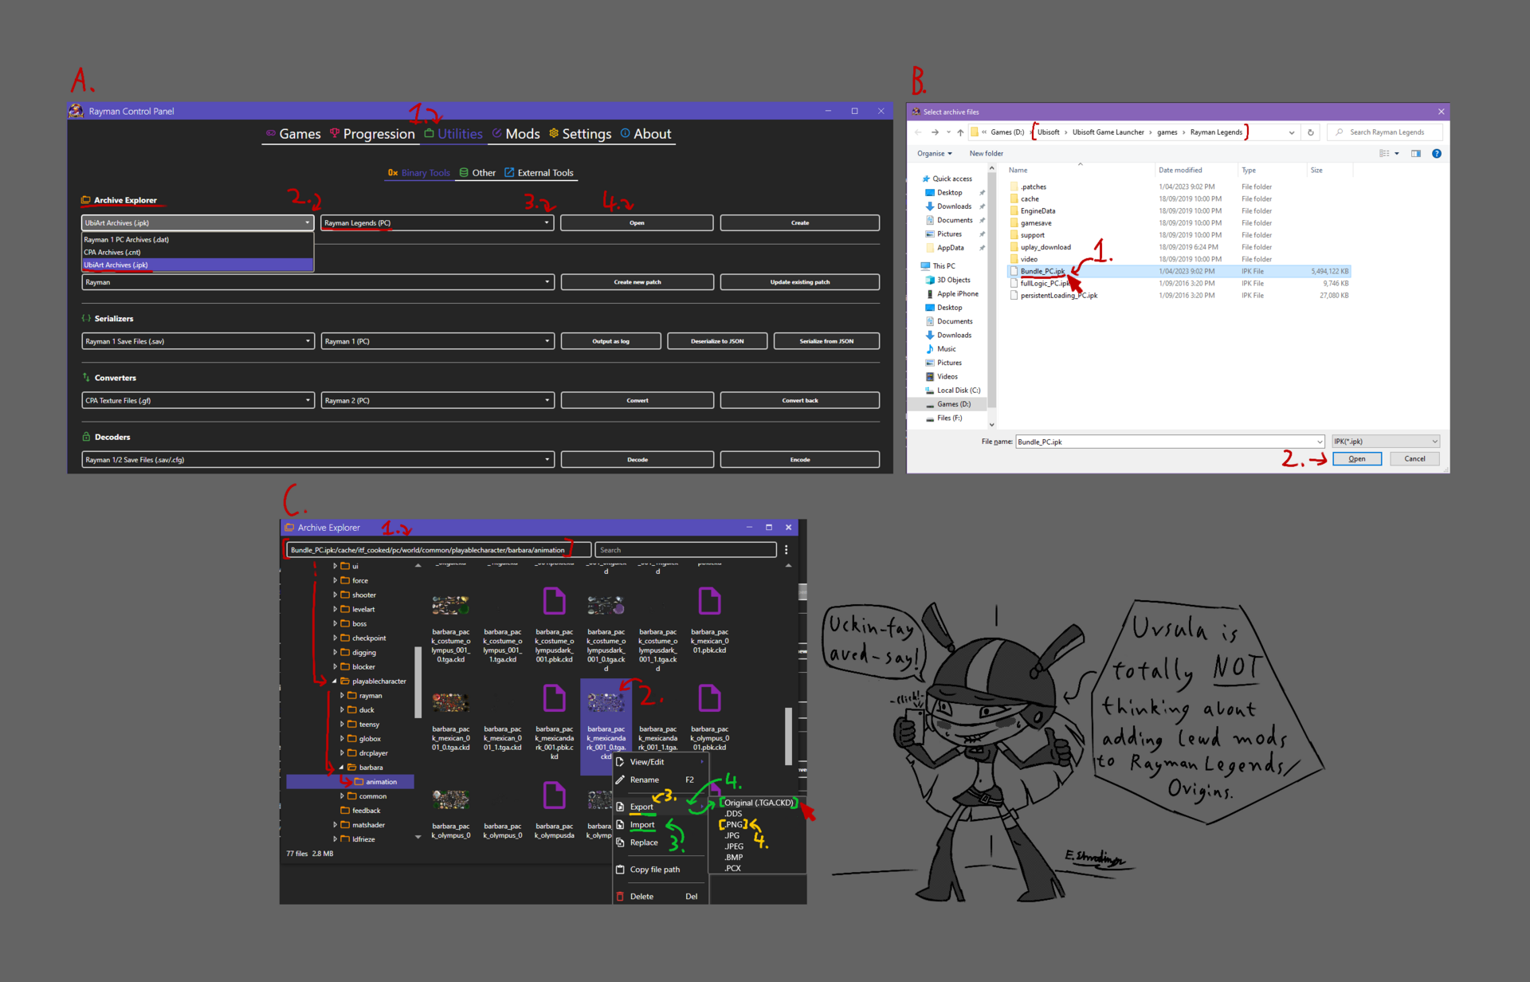Image resolution: width=1530 pixels, height=982 pixels.
Task: Open the External Tools sub-tab
Action: 539,173
